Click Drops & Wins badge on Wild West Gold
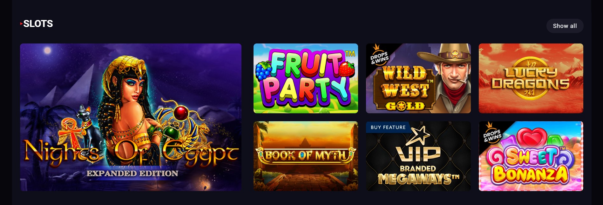Screen dimensions: 603x205 tap(379, 56)
